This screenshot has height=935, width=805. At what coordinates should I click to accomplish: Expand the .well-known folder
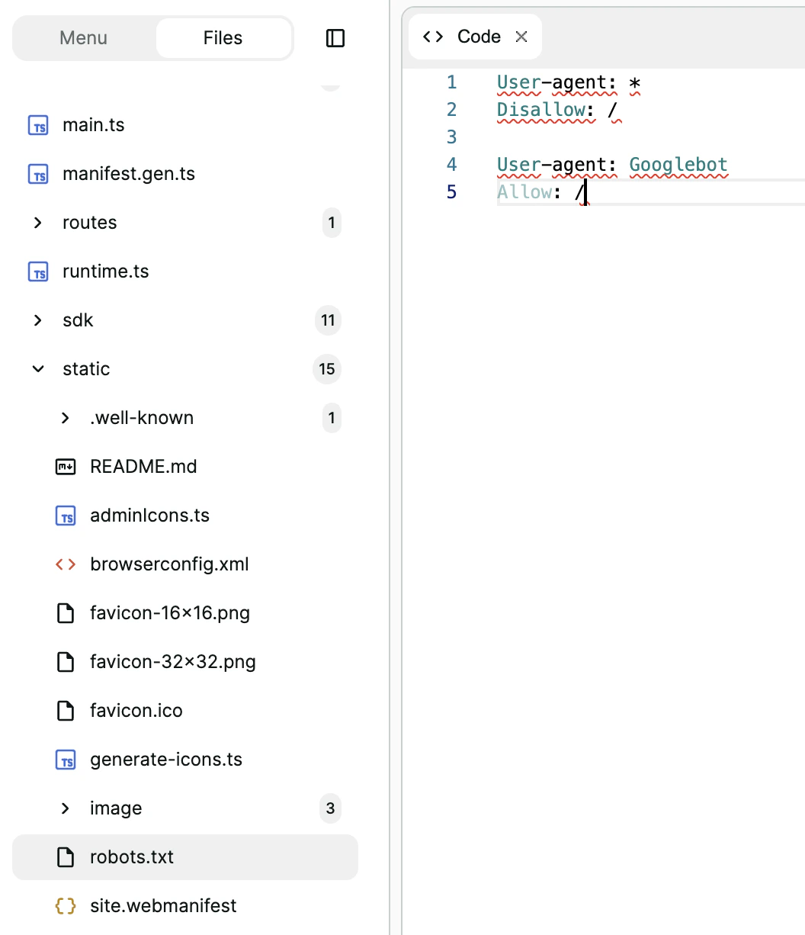[x=66, y=418]
